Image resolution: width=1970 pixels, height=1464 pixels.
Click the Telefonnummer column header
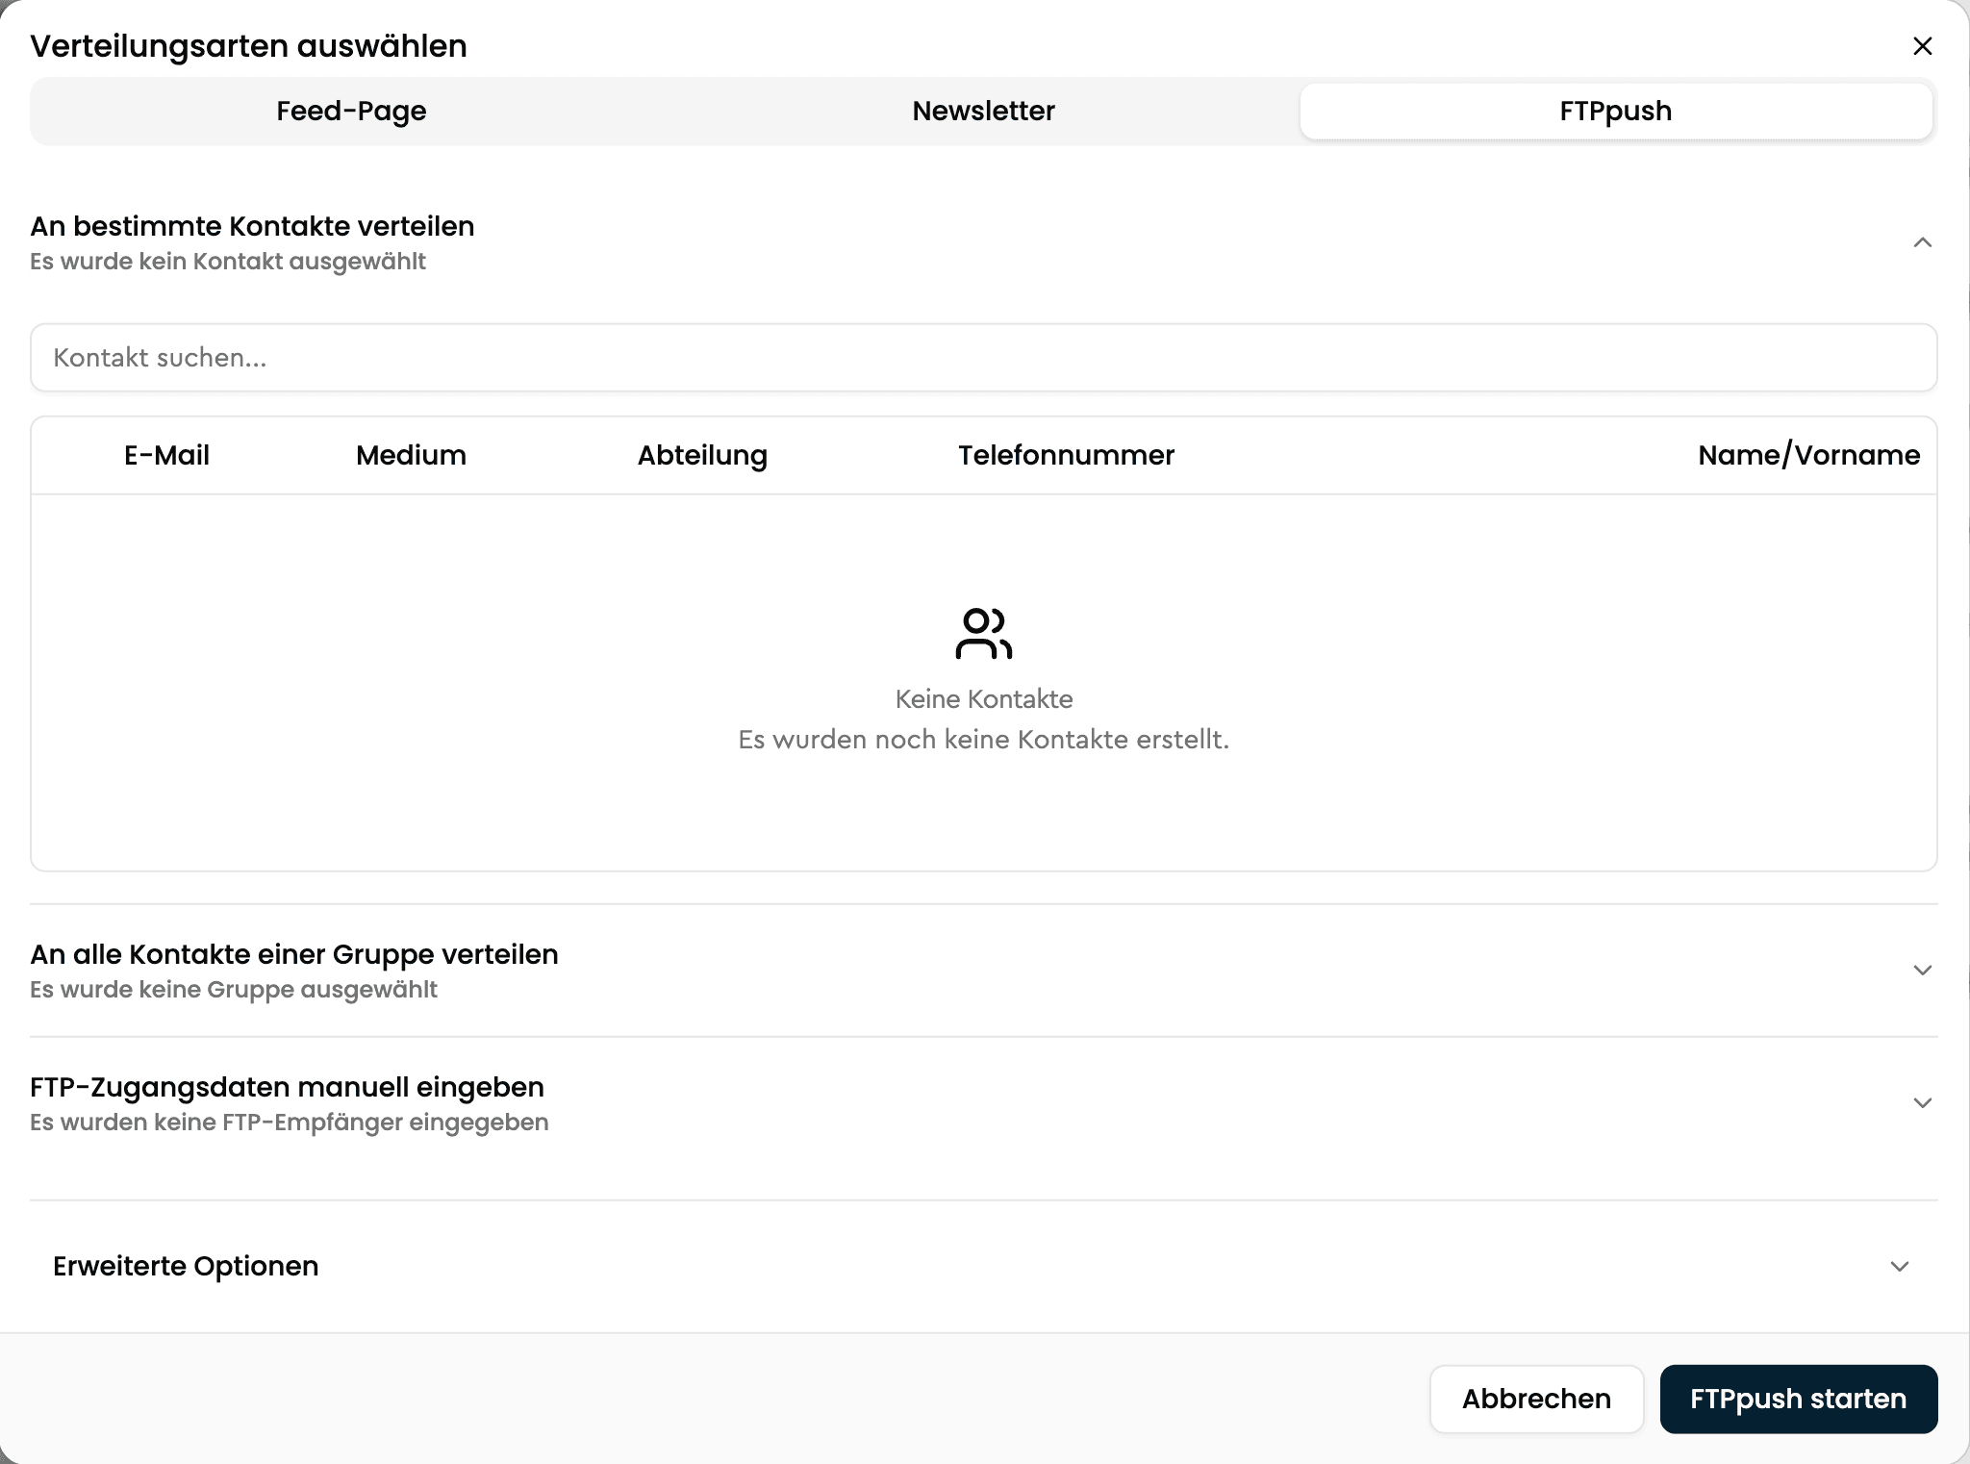(x=1066, y=455)
